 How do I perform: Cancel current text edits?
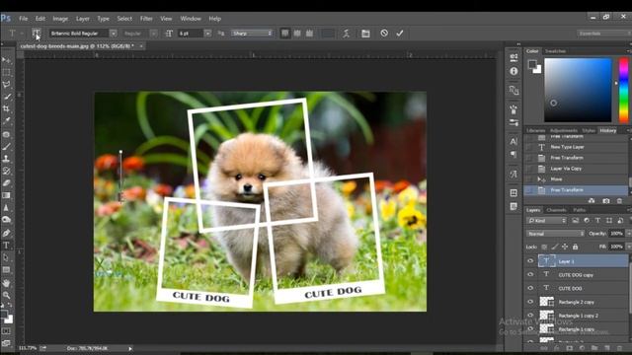[x=384, y=33]
